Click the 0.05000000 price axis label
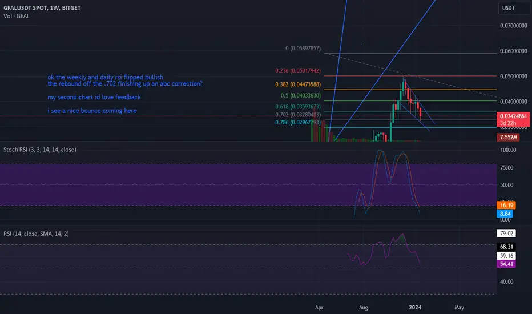 513,76
